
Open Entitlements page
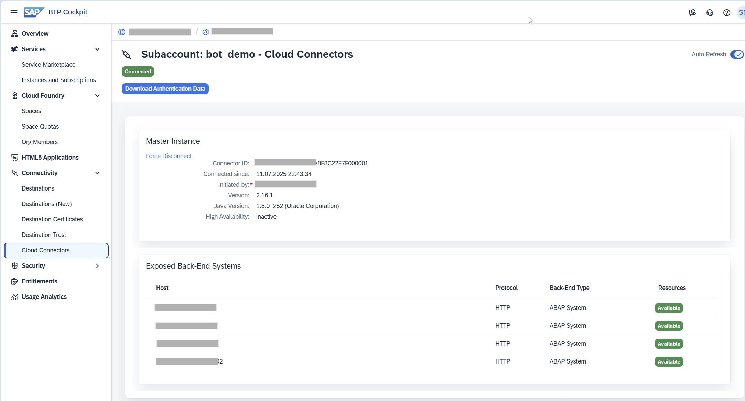(40, 281)
